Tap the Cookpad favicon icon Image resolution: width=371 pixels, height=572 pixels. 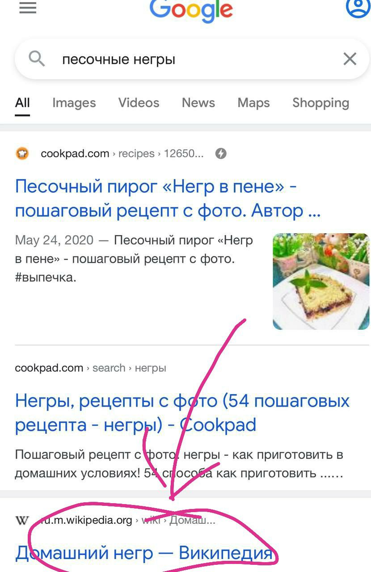point(22,154)
